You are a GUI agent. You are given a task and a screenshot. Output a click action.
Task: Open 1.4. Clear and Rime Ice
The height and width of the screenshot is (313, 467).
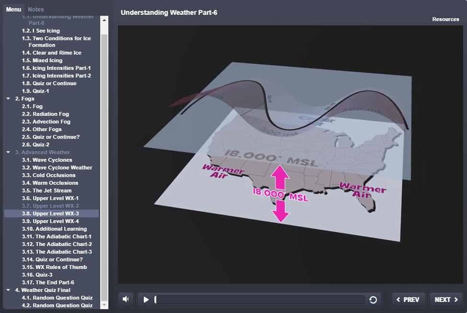[x=51, y=53]
